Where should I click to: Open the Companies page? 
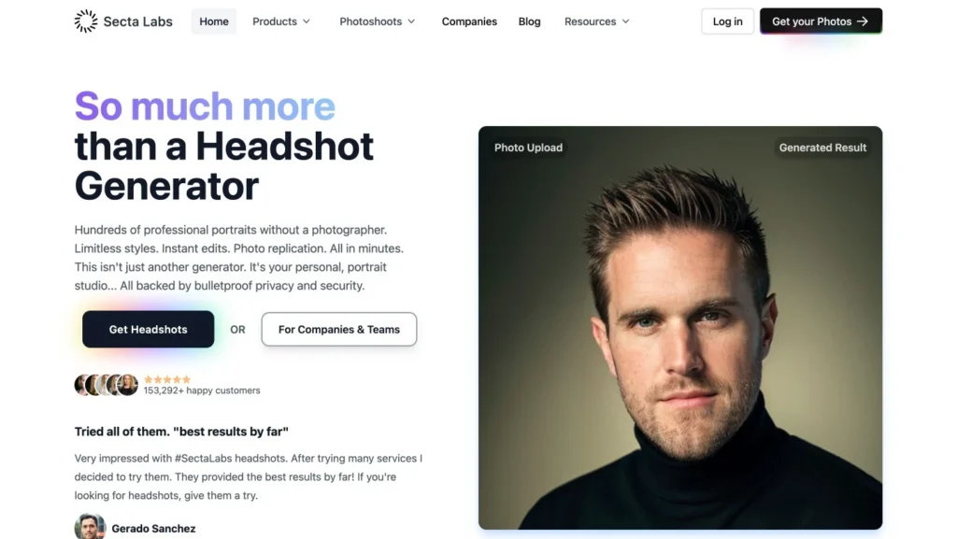pyautogui.click(x=469, y=21)
